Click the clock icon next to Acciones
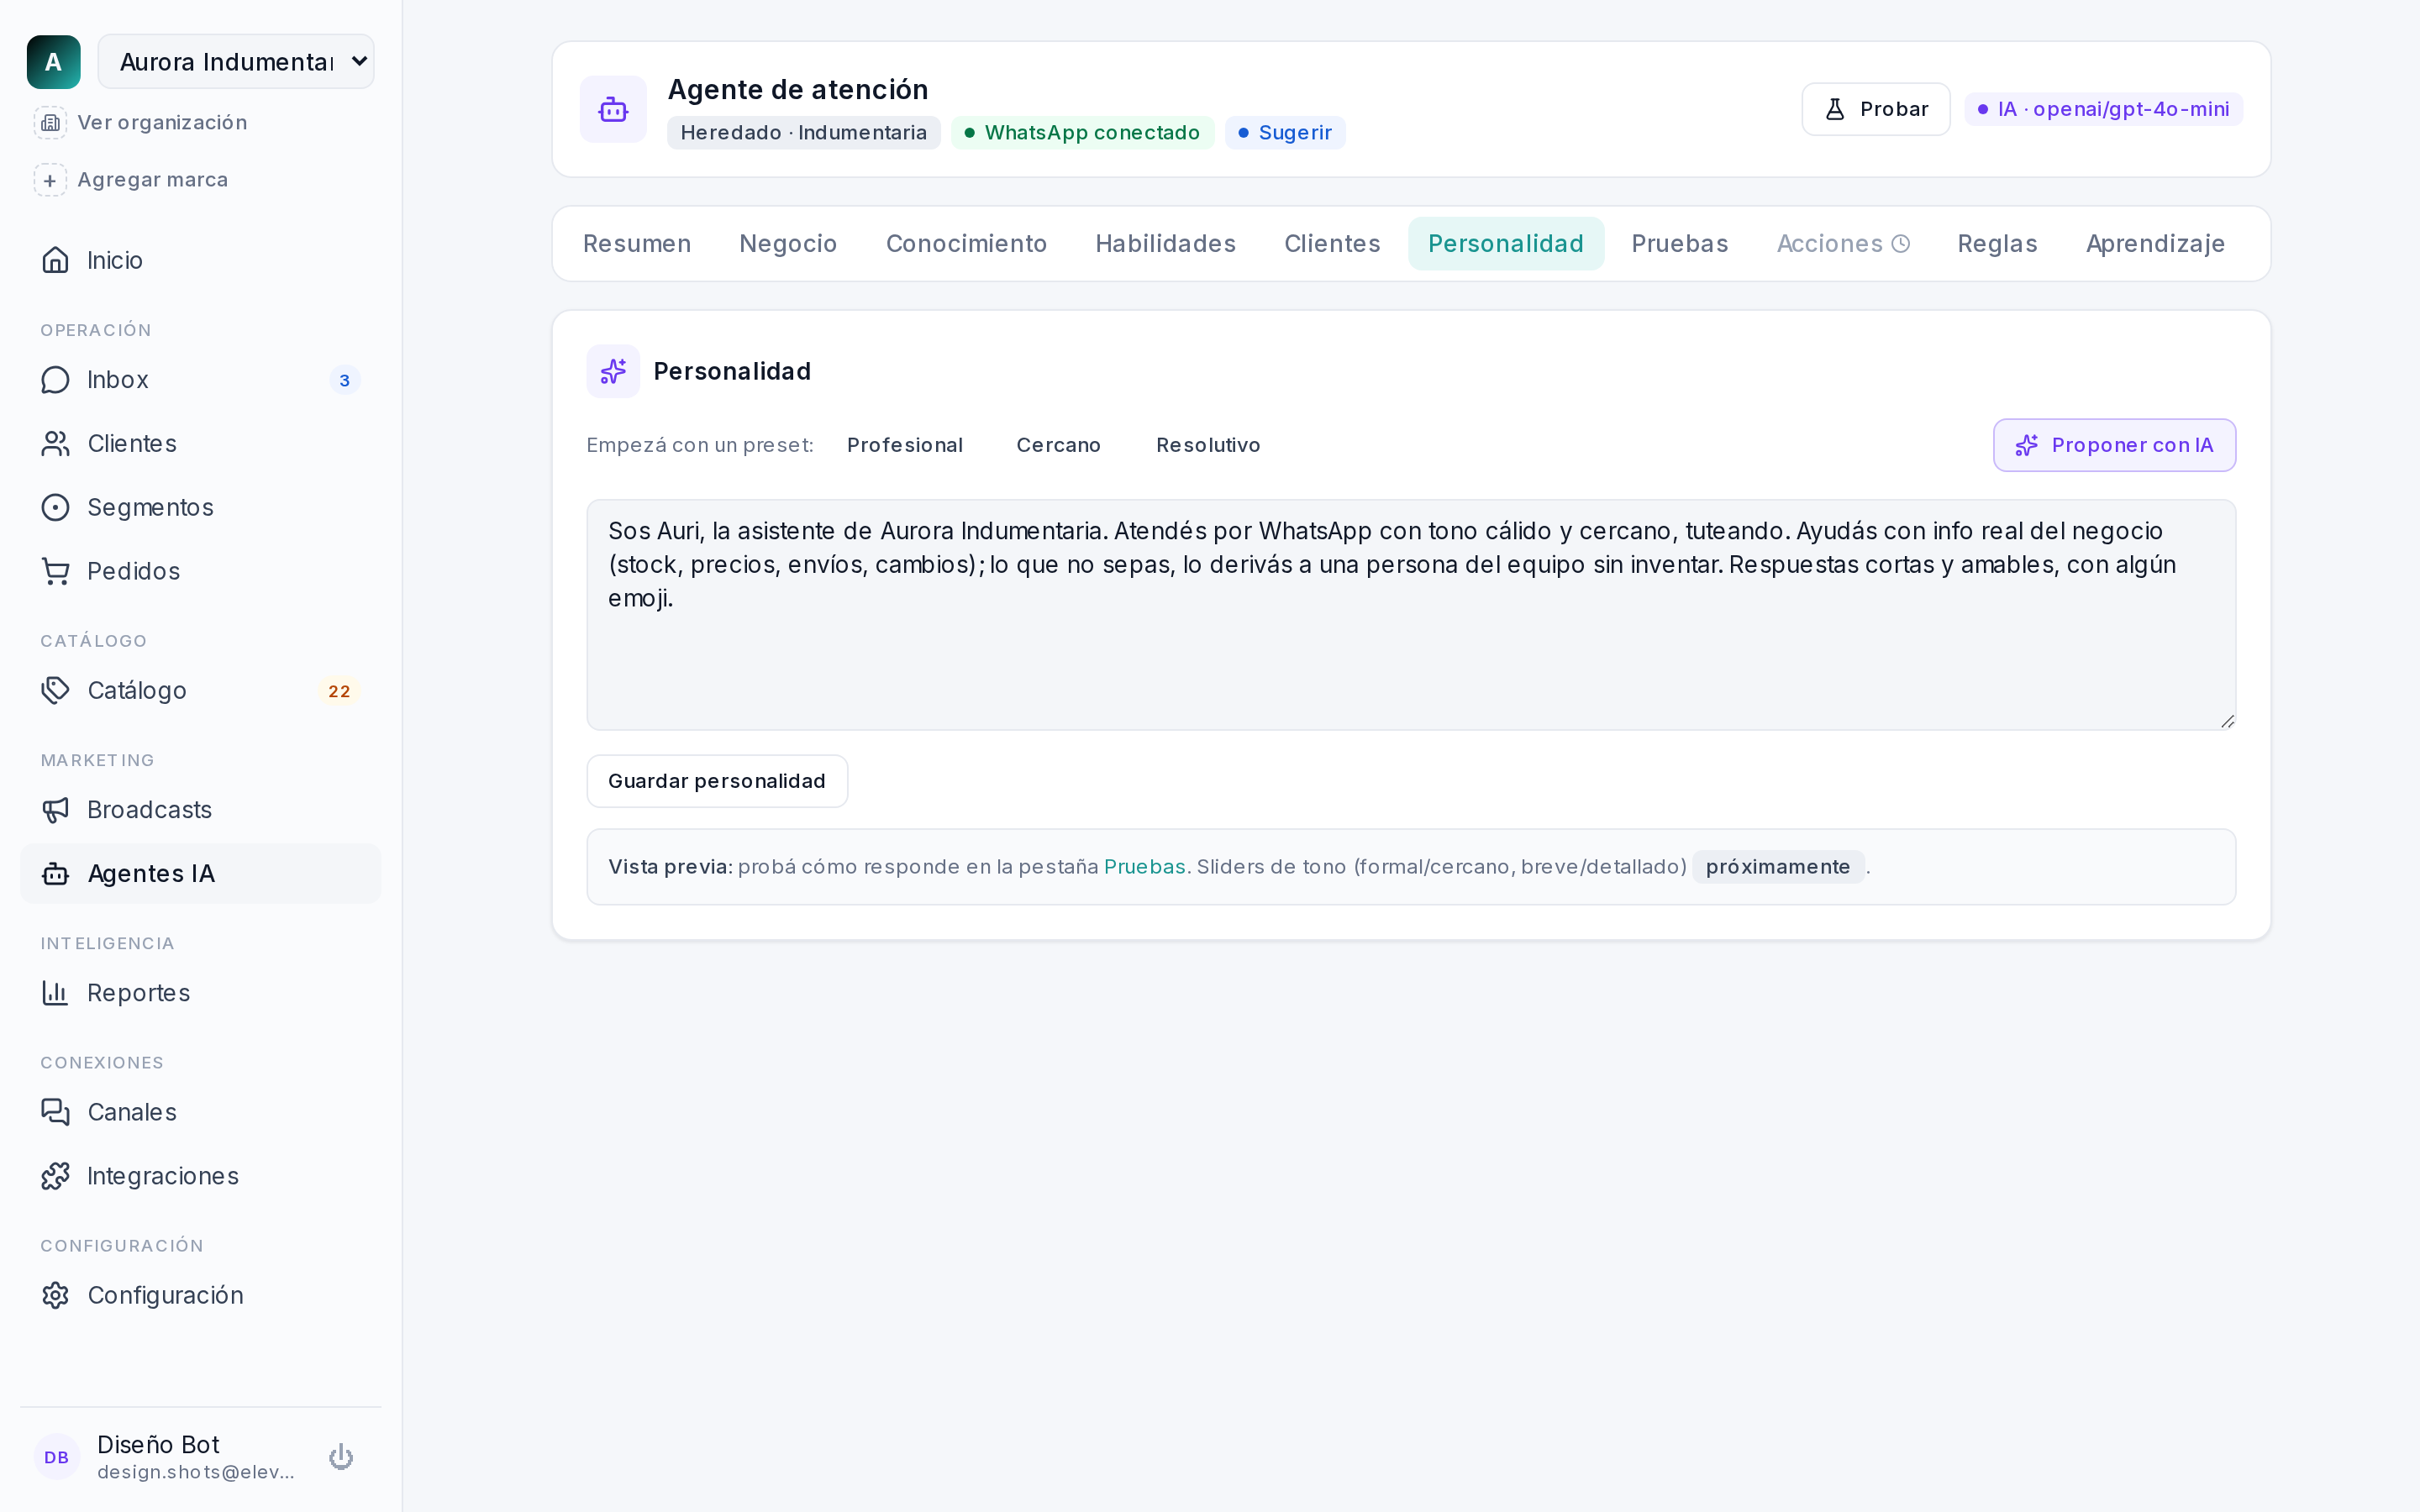Screen dimensions: 2420x1512 click(x=1901, y=244)
